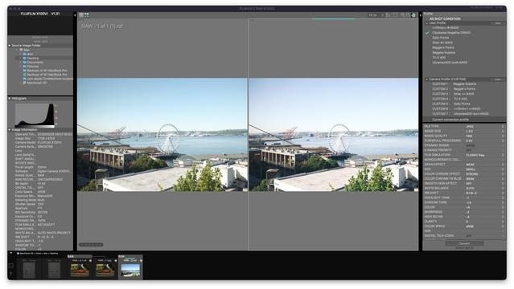Viewport: 514px width, 289px height.
Task: Toggle the selection circle on sky thumbnail
Action: [141, 261]
